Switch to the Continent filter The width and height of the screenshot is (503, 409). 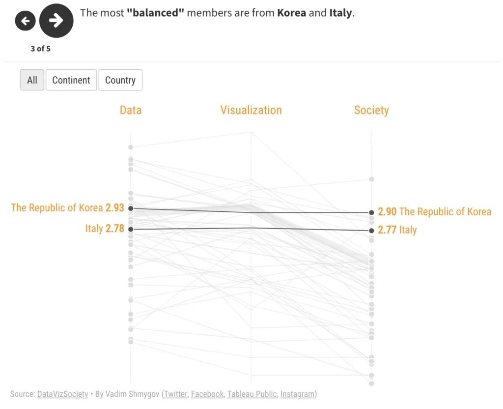[x=71, y=80]
